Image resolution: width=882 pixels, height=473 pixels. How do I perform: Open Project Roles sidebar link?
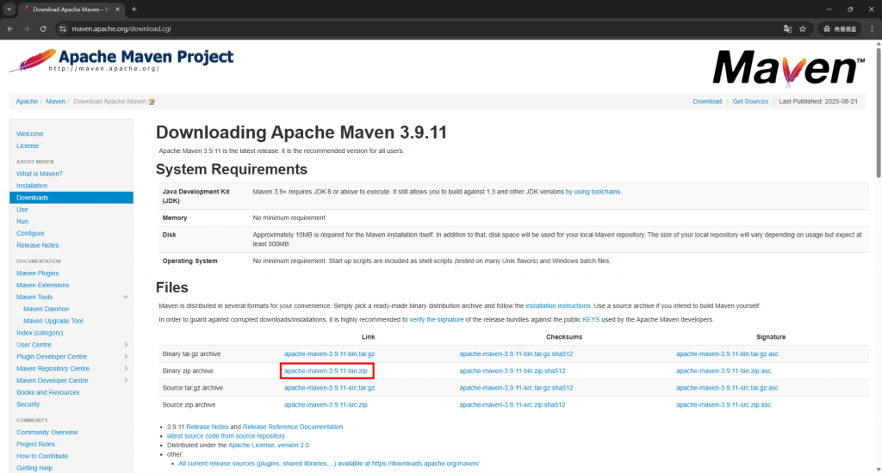coord(35,444)
